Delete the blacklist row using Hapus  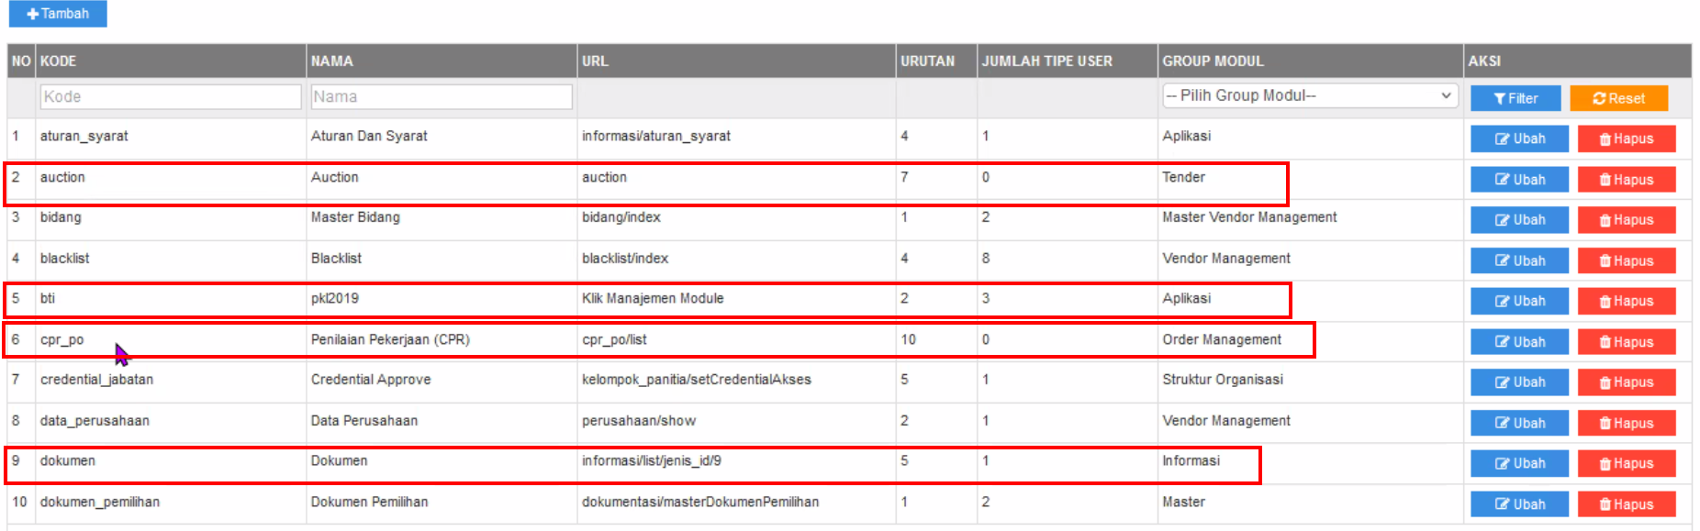1626,260
